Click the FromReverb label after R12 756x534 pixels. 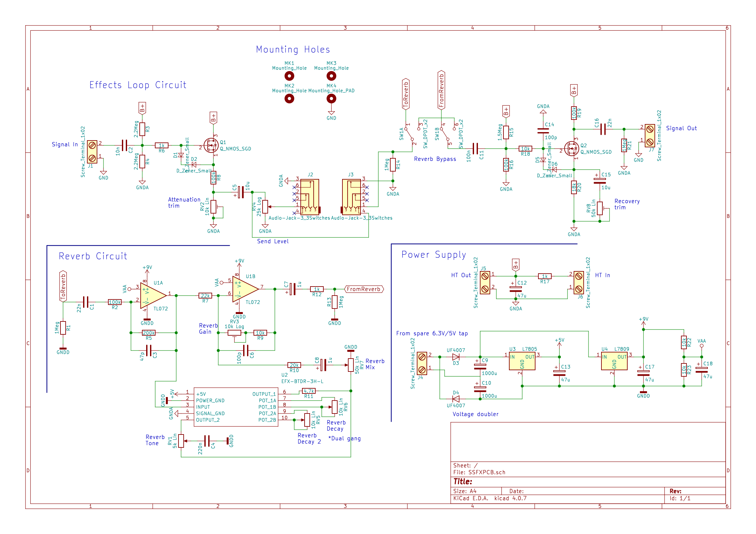coord(364,289)
